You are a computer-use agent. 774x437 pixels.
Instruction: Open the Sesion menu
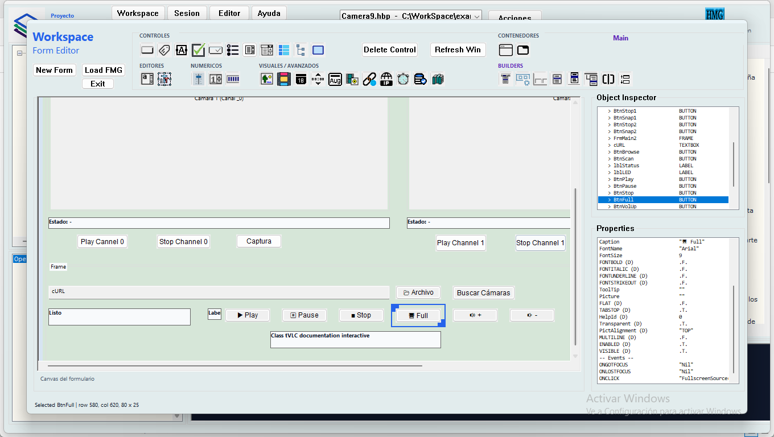[187, 13]
